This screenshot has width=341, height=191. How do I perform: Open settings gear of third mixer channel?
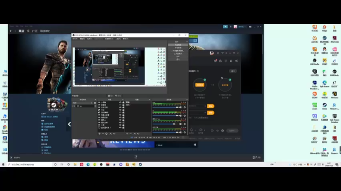pyautogui.click(x=185, y=124)
